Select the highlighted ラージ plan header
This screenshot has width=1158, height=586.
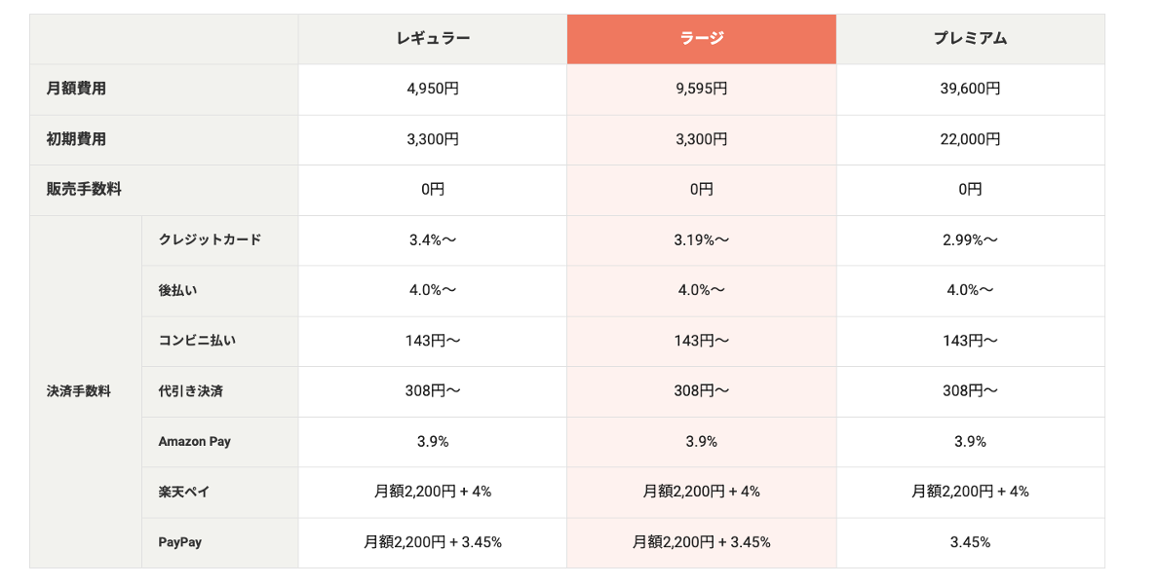701,39
